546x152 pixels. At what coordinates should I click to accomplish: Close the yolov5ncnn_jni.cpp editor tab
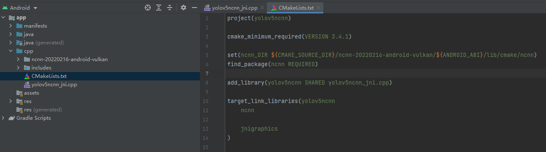click(262, 8)
